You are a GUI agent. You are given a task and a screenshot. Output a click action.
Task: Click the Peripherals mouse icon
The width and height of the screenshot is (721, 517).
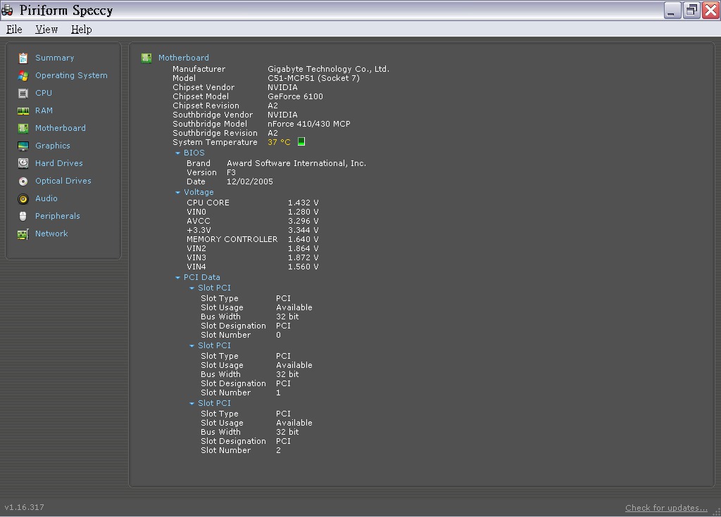coord(23,217)
